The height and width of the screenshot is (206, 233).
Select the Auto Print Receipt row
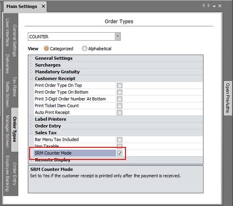pos(118,112)
